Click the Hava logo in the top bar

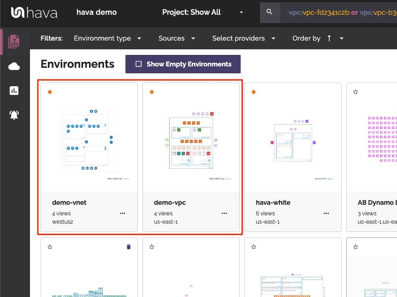pos(34,13)
